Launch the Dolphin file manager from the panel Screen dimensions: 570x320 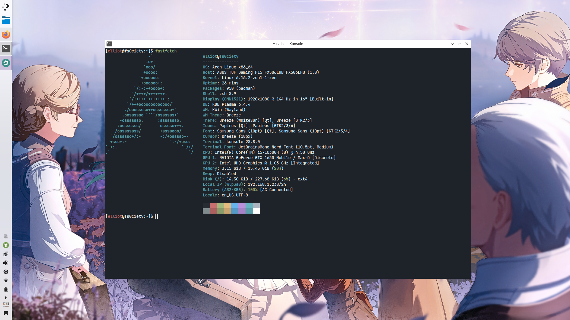6,20
